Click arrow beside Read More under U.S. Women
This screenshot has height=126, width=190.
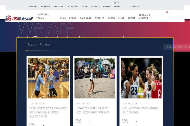136,121
